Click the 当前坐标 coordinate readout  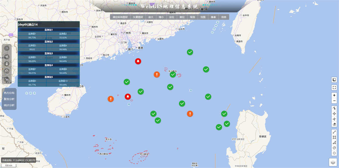[x=18, y=160]
